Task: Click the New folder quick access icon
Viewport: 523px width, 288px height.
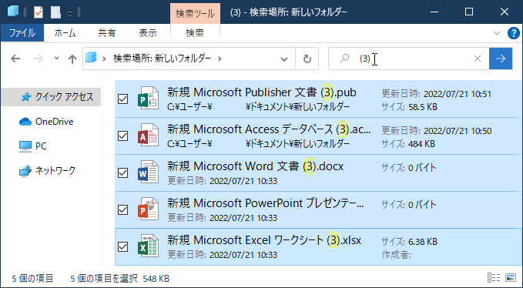Action: (x=55, y=12)
